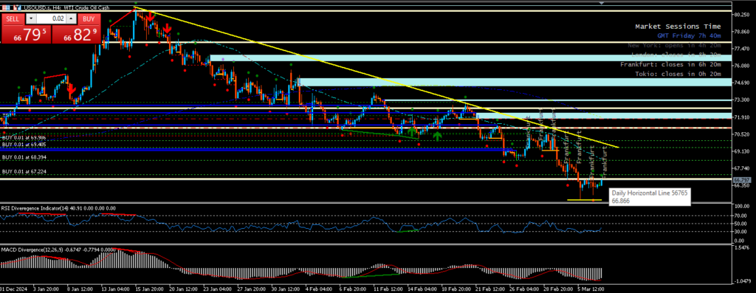Click 'Tokio: closes in 0h 20m' line
This screenshot has width=756, height=293.
[678, 74]
